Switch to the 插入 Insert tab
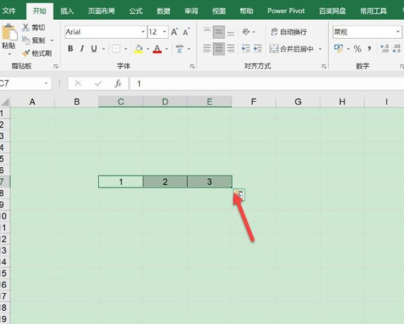The width and height of the screenshot is (404, 324). [67, 11]
